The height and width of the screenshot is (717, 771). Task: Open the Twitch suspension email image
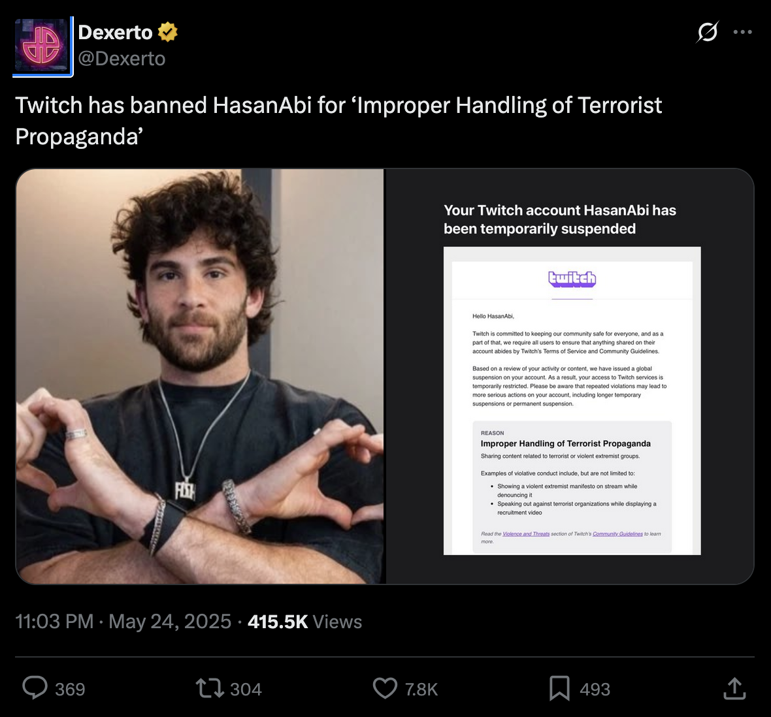tap(570, 376)
